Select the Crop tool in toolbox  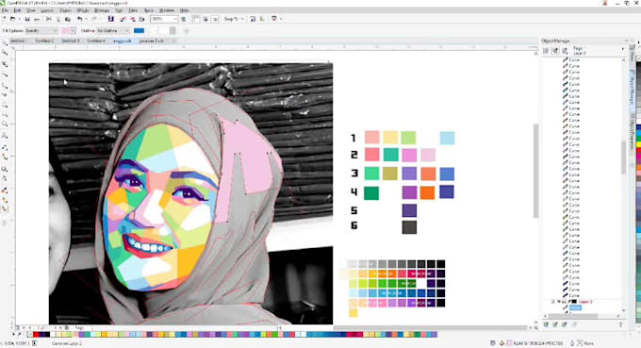(x=5, y=64)
